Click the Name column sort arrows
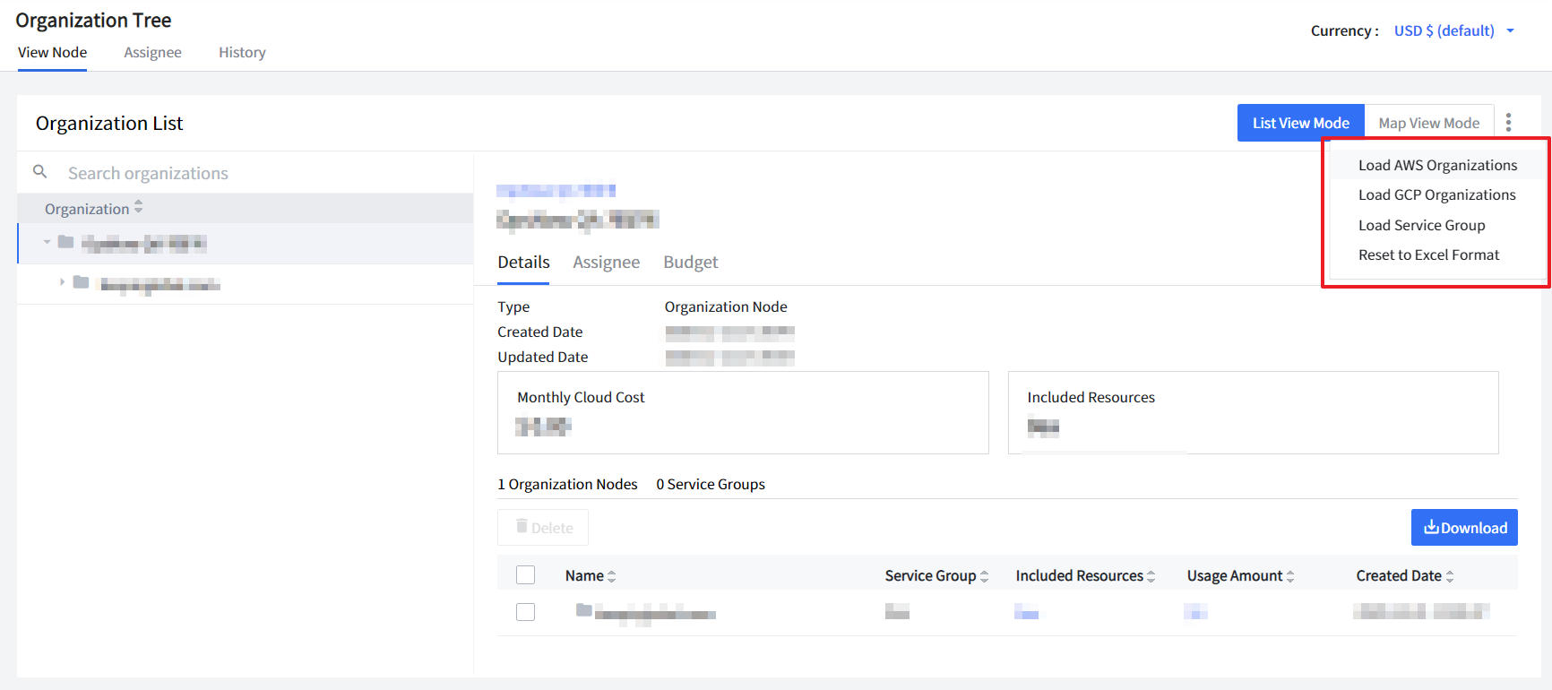This screenshot has height=690, width=1552. pos(611,576)
